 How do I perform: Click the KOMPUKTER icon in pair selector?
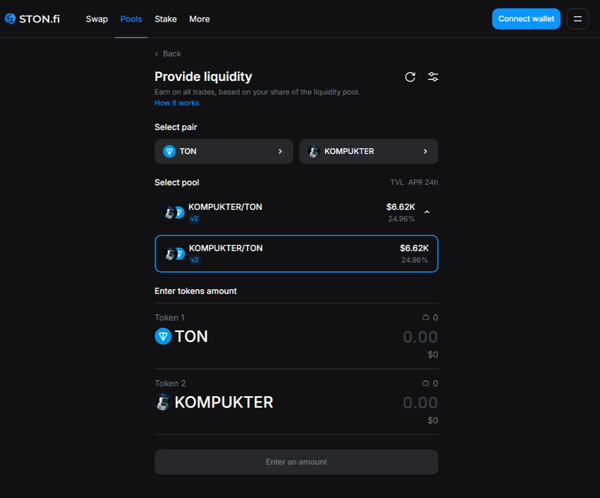tap(314, 151)
